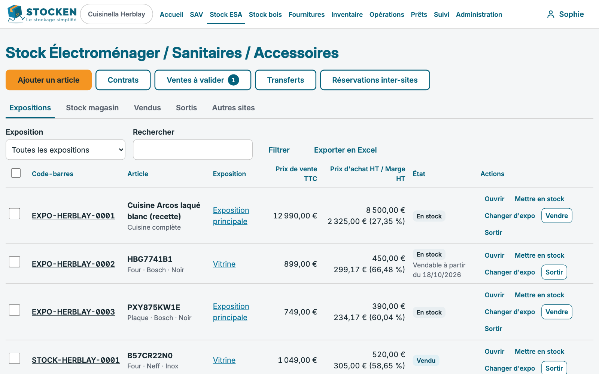Open the Administration menu item
This screenshot has height=374, width=599.
point(479,15)
